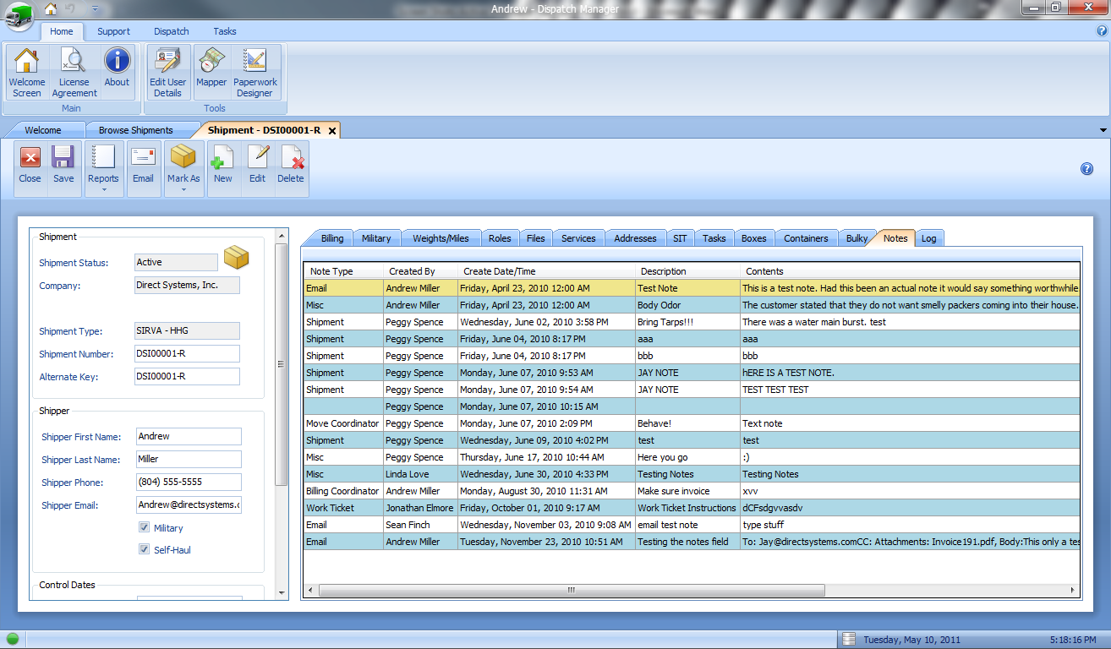Sort notes by Created By column
Viewport: 1111px width, 649px height.
click(x=412, y=271)
